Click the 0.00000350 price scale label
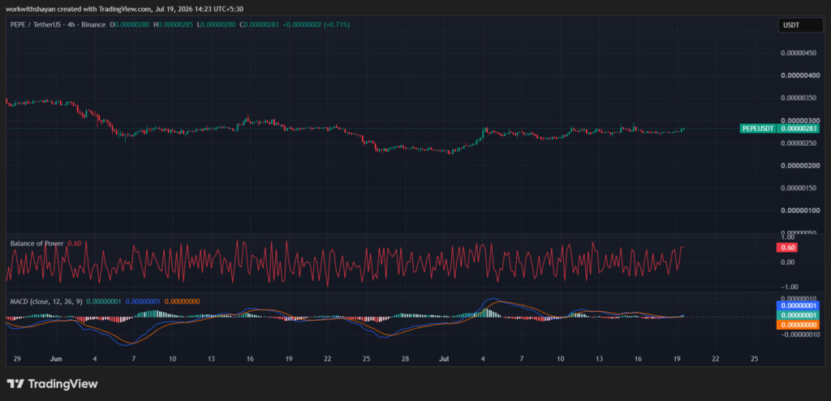The image size is (831, 401). (x=799, y=98)
